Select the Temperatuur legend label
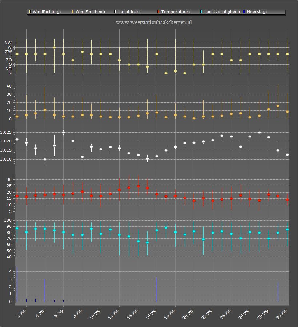 point(176,12)
